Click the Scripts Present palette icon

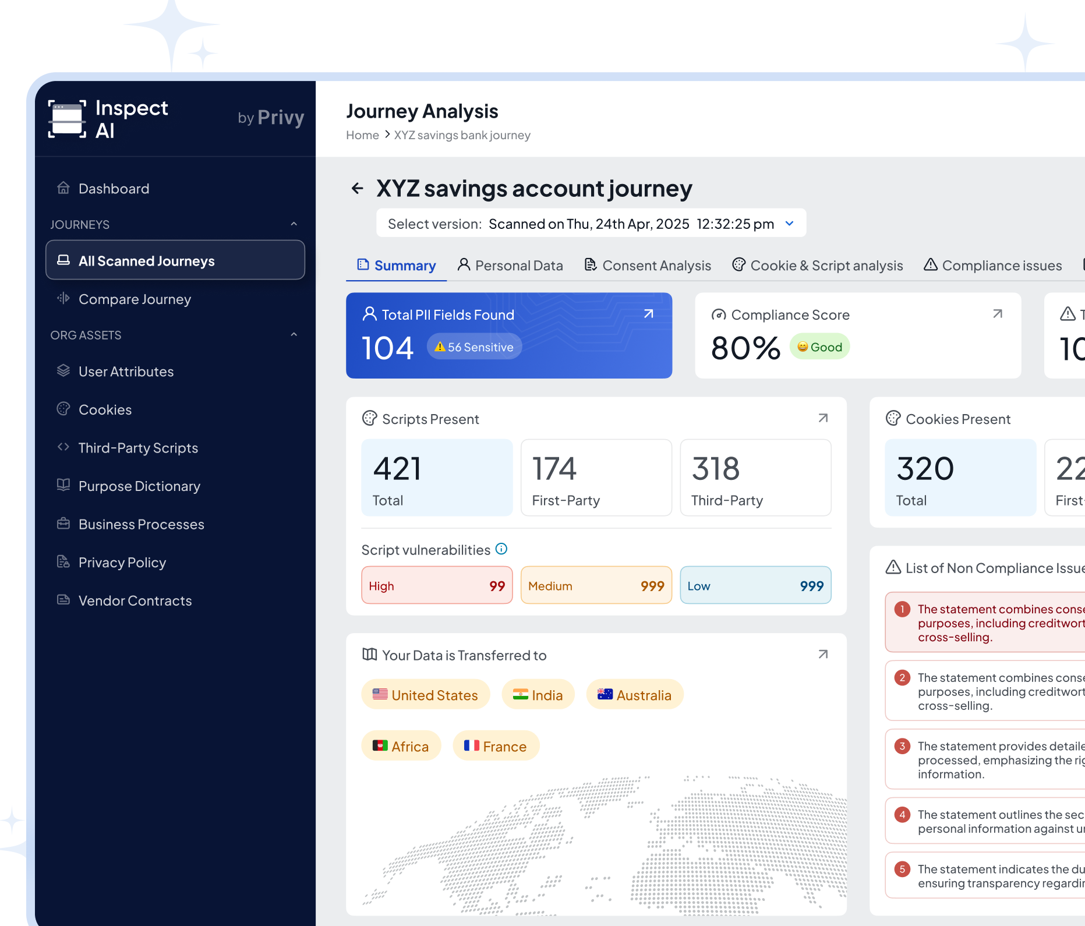[370, 418]
